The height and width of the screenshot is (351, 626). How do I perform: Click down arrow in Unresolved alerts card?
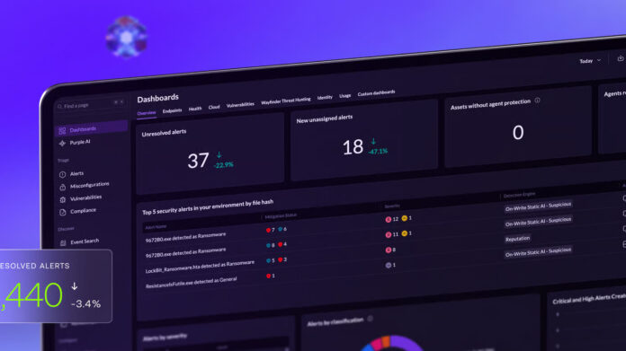click(x=219, y=154)
